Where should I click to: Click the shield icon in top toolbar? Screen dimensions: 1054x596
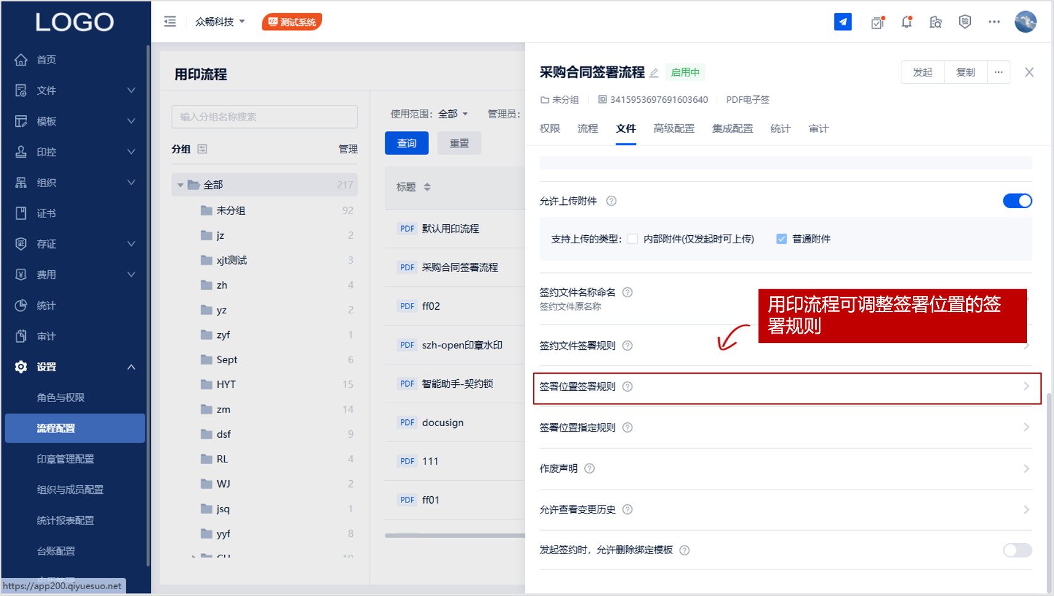[965, 22]
